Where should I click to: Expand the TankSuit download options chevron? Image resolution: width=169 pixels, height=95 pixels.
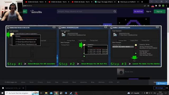(23, 88)
